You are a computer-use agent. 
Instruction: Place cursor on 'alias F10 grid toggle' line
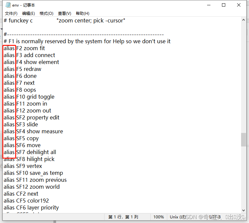pos(35,97)
